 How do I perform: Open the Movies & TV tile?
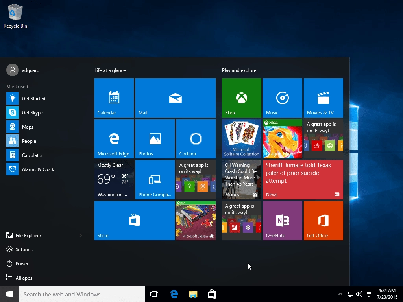pos(324,98)
